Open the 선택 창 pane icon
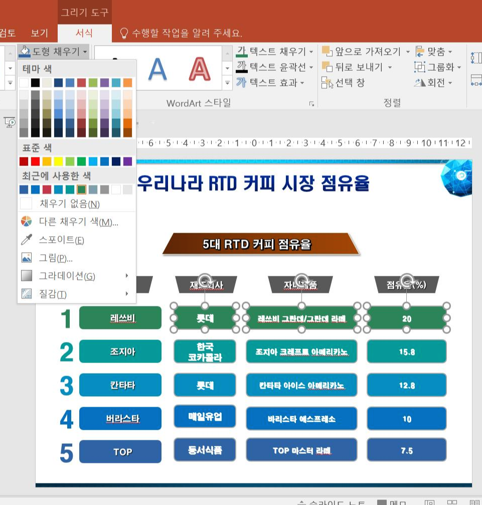This screenshot has height=505, width=482. (327, 83)
